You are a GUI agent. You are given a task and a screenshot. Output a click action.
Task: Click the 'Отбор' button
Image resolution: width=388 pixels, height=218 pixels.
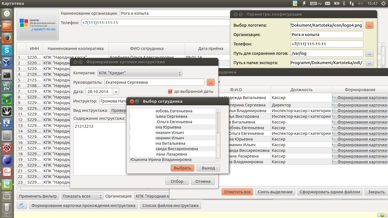click(x=177, y=181)
